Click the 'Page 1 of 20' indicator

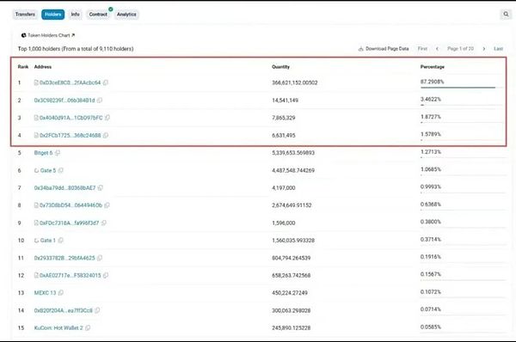tap(460, 49)
